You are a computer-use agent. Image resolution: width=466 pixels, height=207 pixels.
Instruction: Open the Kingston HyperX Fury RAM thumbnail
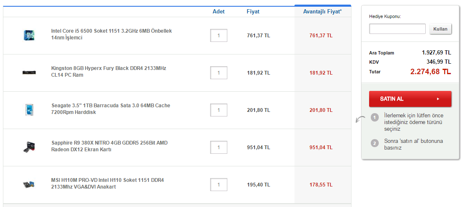(29, 72)
